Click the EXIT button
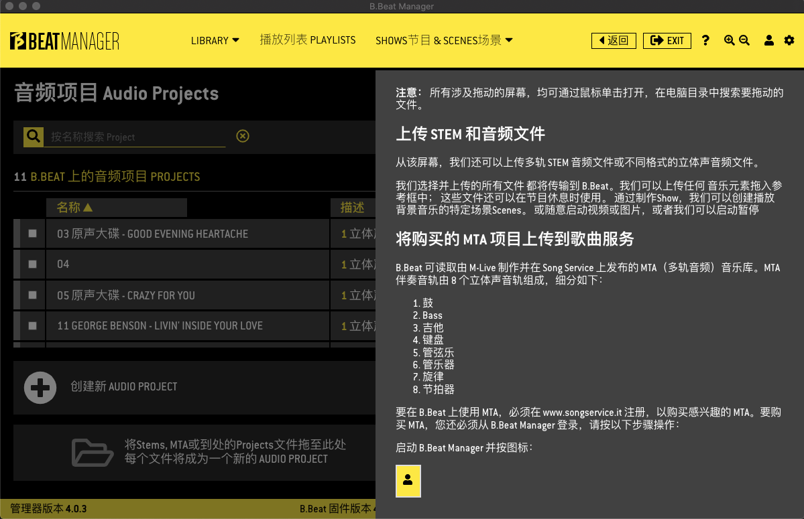The height and width of the screenshot is (519, 804). 667,40
